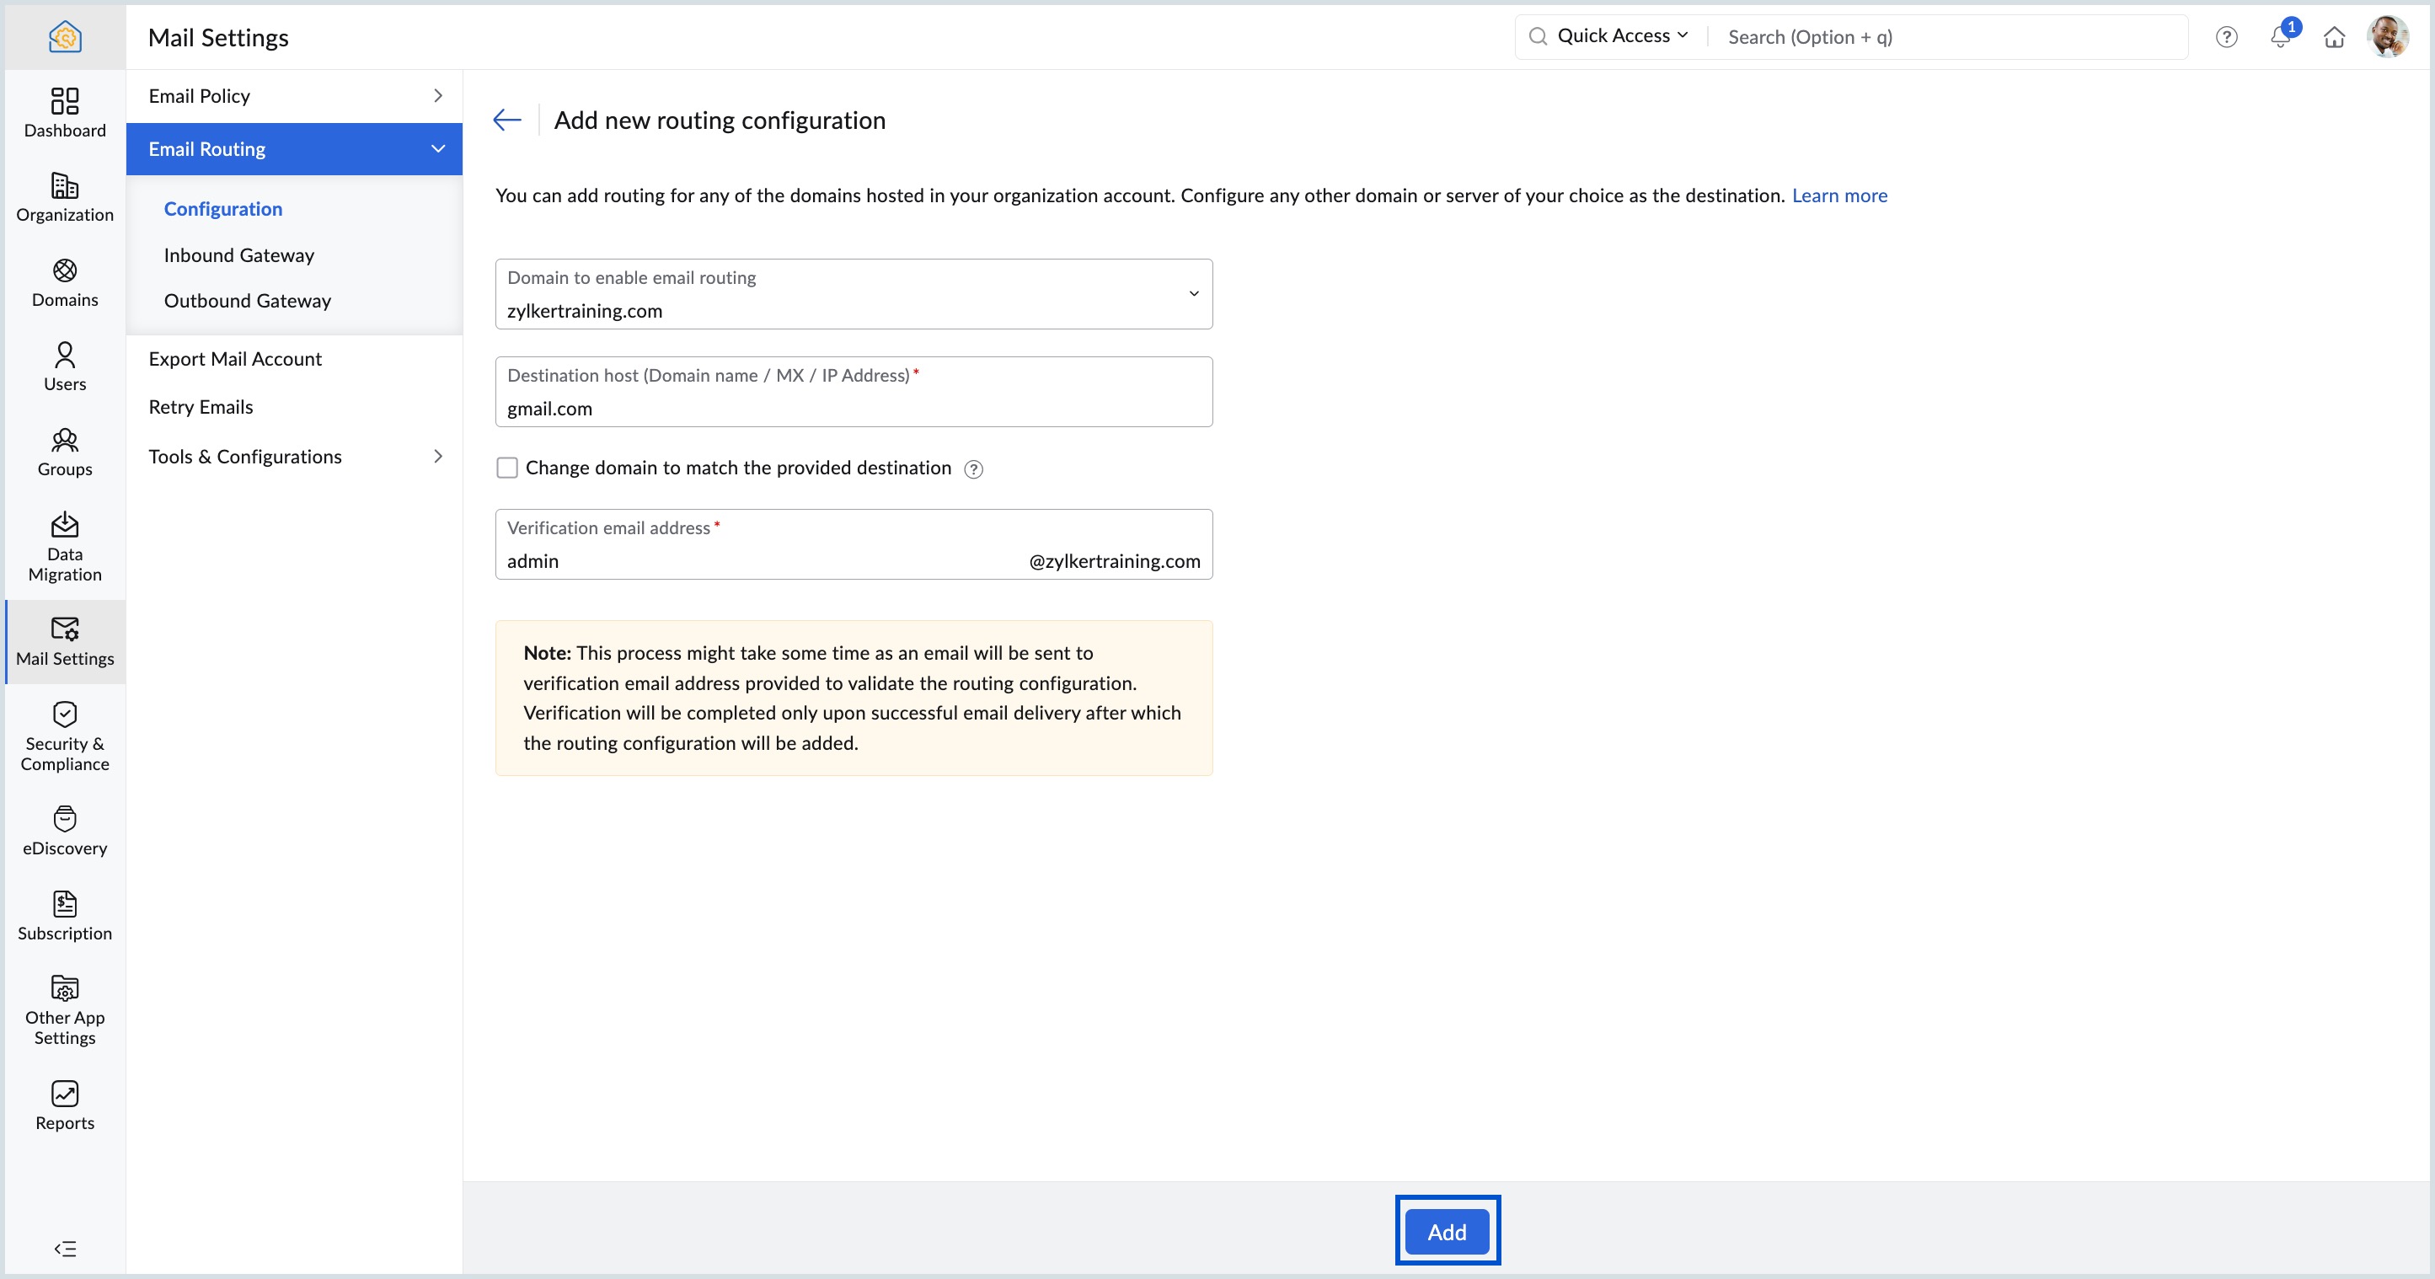
Task: Click the @zylkertraining.com suffix text
Action: click(1114, 560)
